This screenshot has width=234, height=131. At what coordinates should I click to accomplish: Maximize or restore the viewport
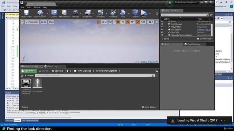tap(157, 22)
